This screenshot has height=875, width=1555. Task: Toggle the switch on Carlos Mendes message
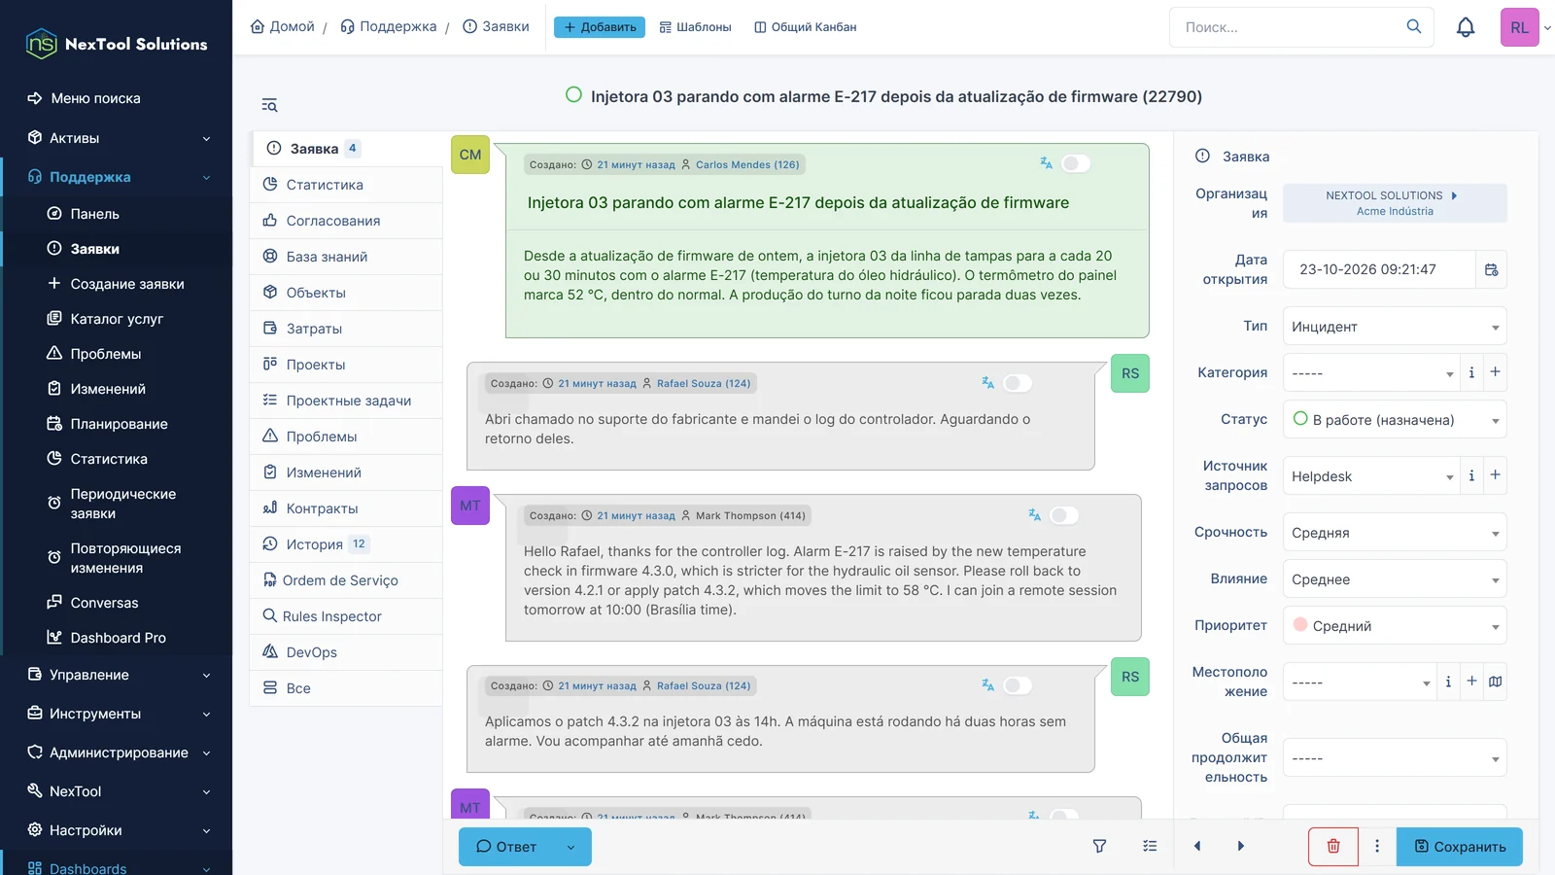tap(1075, 163)
